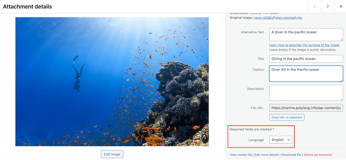Click into the Caption textarea
Screen dimensions: 346x160
[306, 74]
